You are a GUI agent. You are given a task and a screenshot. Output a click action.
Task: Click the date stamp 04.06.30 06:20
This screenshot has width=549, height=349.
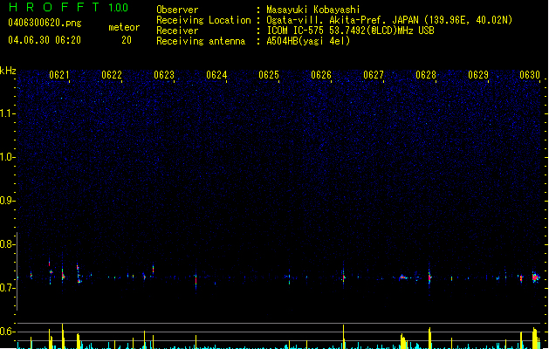point(45,40)
